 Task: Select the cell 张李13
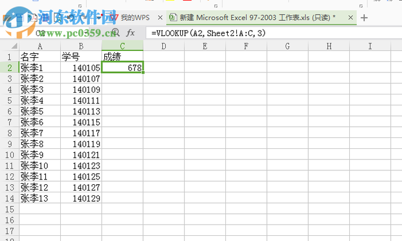(40, 198)
